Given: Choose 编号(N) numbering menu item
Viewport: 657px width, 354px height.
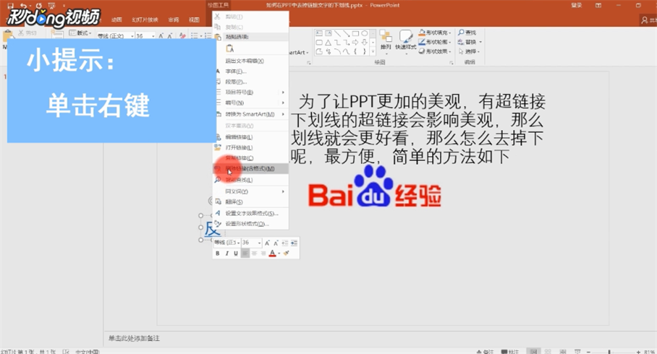Looking at the screenshot, I should pyautogui.click(x=250, y=103).
